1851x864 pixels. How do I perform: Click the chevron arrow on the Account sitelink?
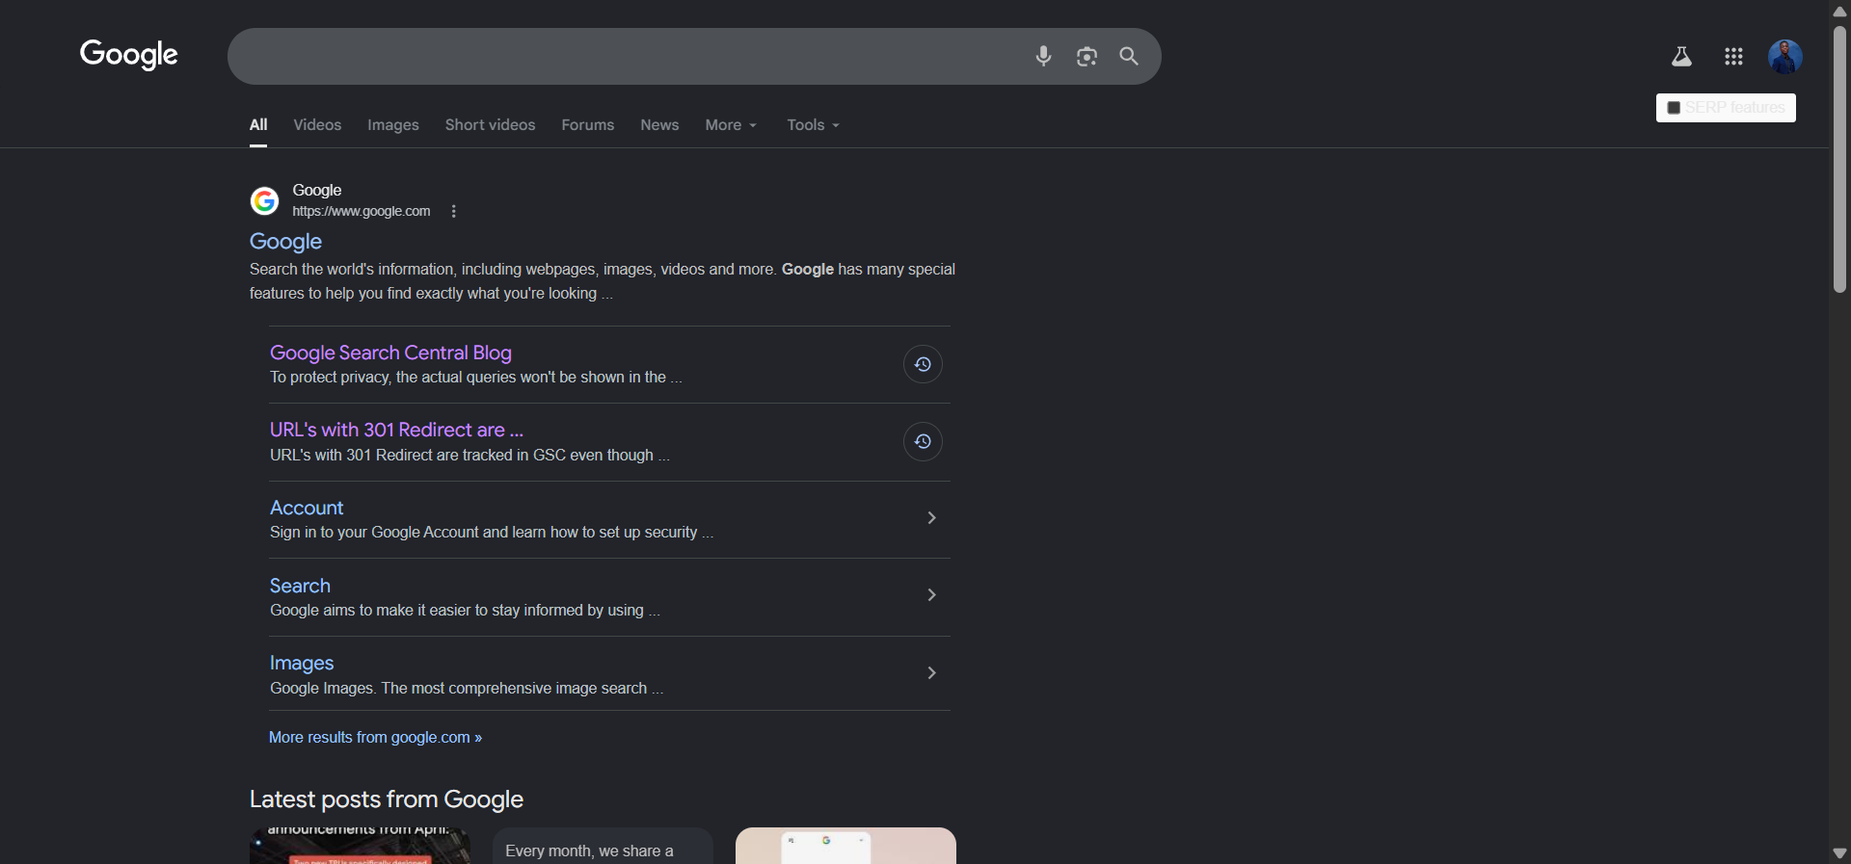point(931,518)
